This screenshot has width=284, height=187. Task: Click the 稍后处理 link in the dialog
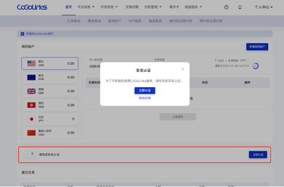coord(145,98)
